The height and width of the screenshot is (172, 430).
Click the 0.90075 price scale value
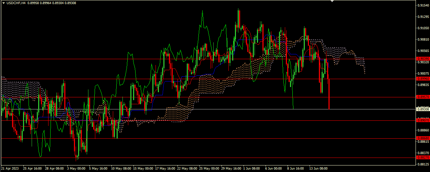pyautogui.click(x=423, y=74)
